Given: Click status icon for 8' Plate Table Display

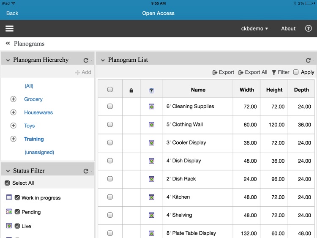Looking at the screenshot, I should click(x=151, y=233).
